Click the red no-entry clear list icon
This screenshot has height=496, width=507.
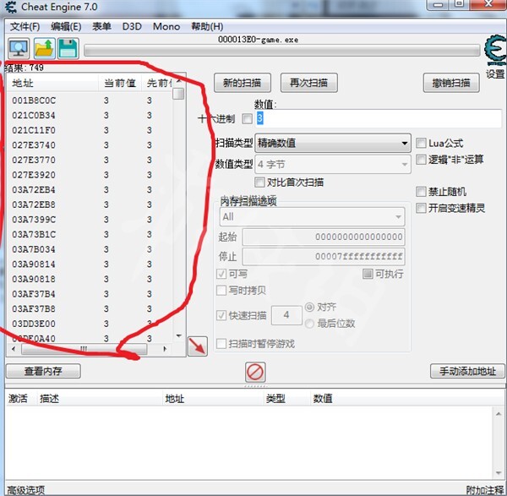tap(255, 372)
